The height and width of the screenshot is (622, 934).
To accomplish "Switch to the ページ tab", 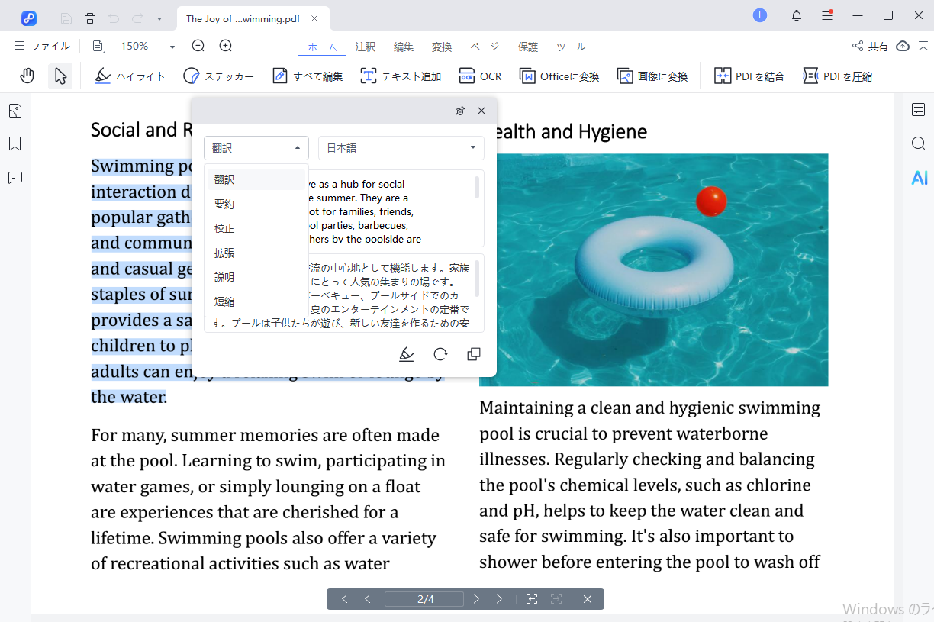I will pyautogui.click(x=485, y=47).
